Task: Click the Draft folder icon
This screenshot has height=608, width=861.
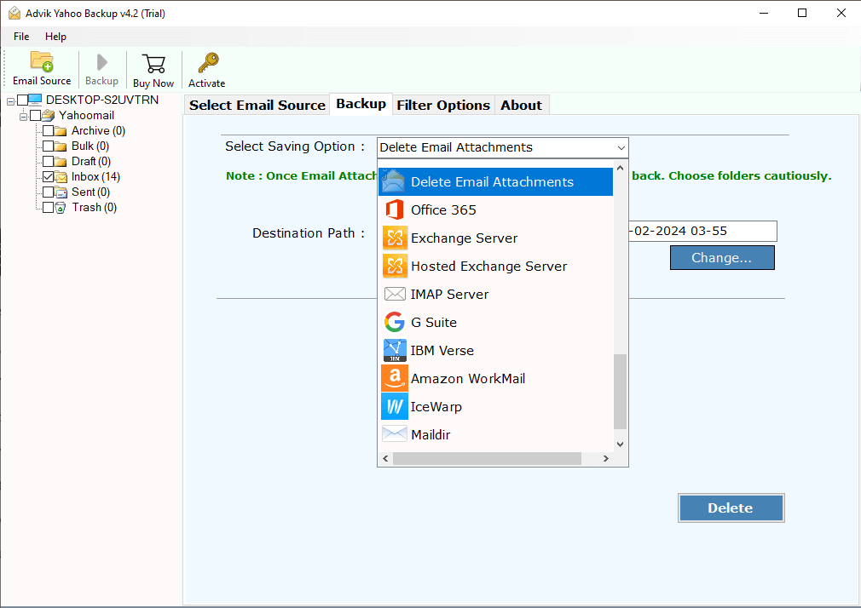Action: pos(61,161)
